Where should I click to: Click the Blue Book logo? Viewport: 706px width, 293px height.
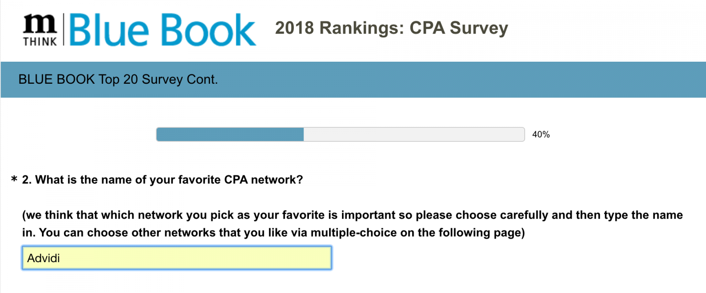[162, 30]
